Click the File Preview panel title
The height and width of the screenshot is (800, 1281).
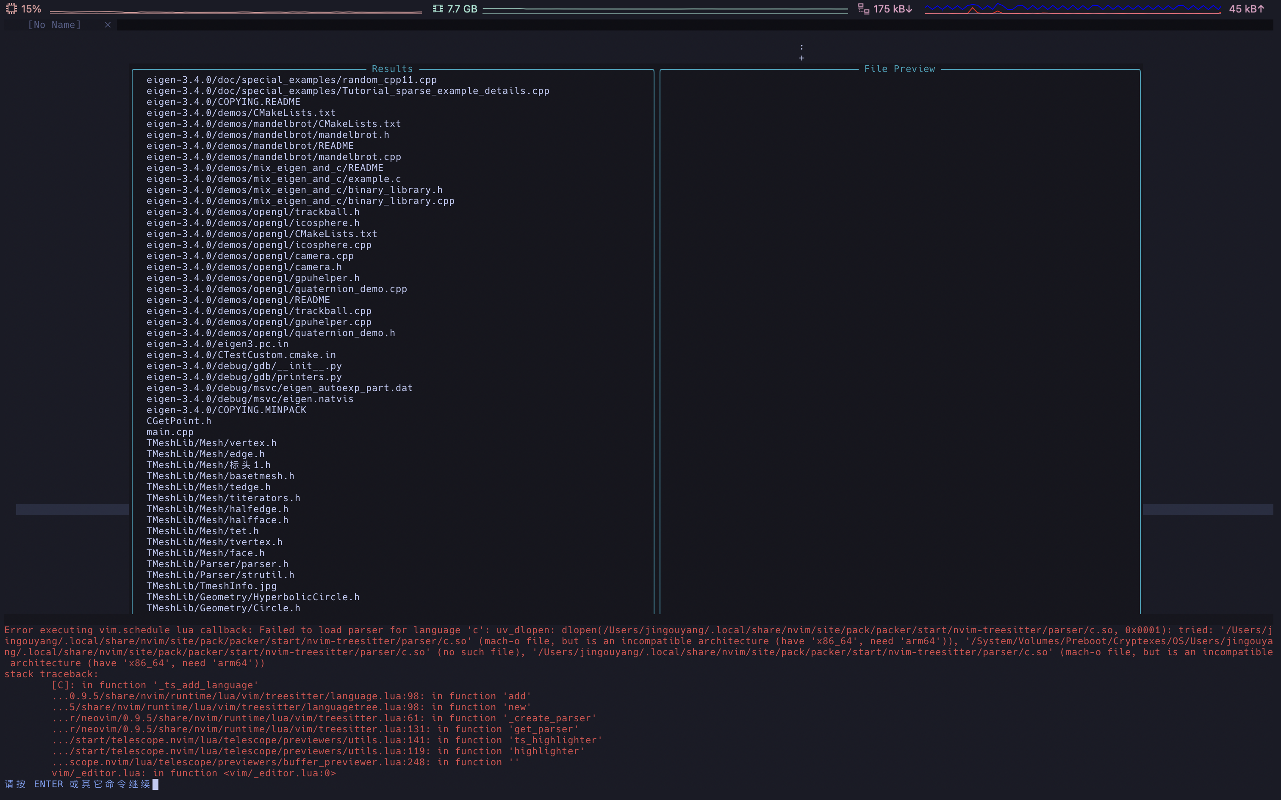[x=899, y=69]
